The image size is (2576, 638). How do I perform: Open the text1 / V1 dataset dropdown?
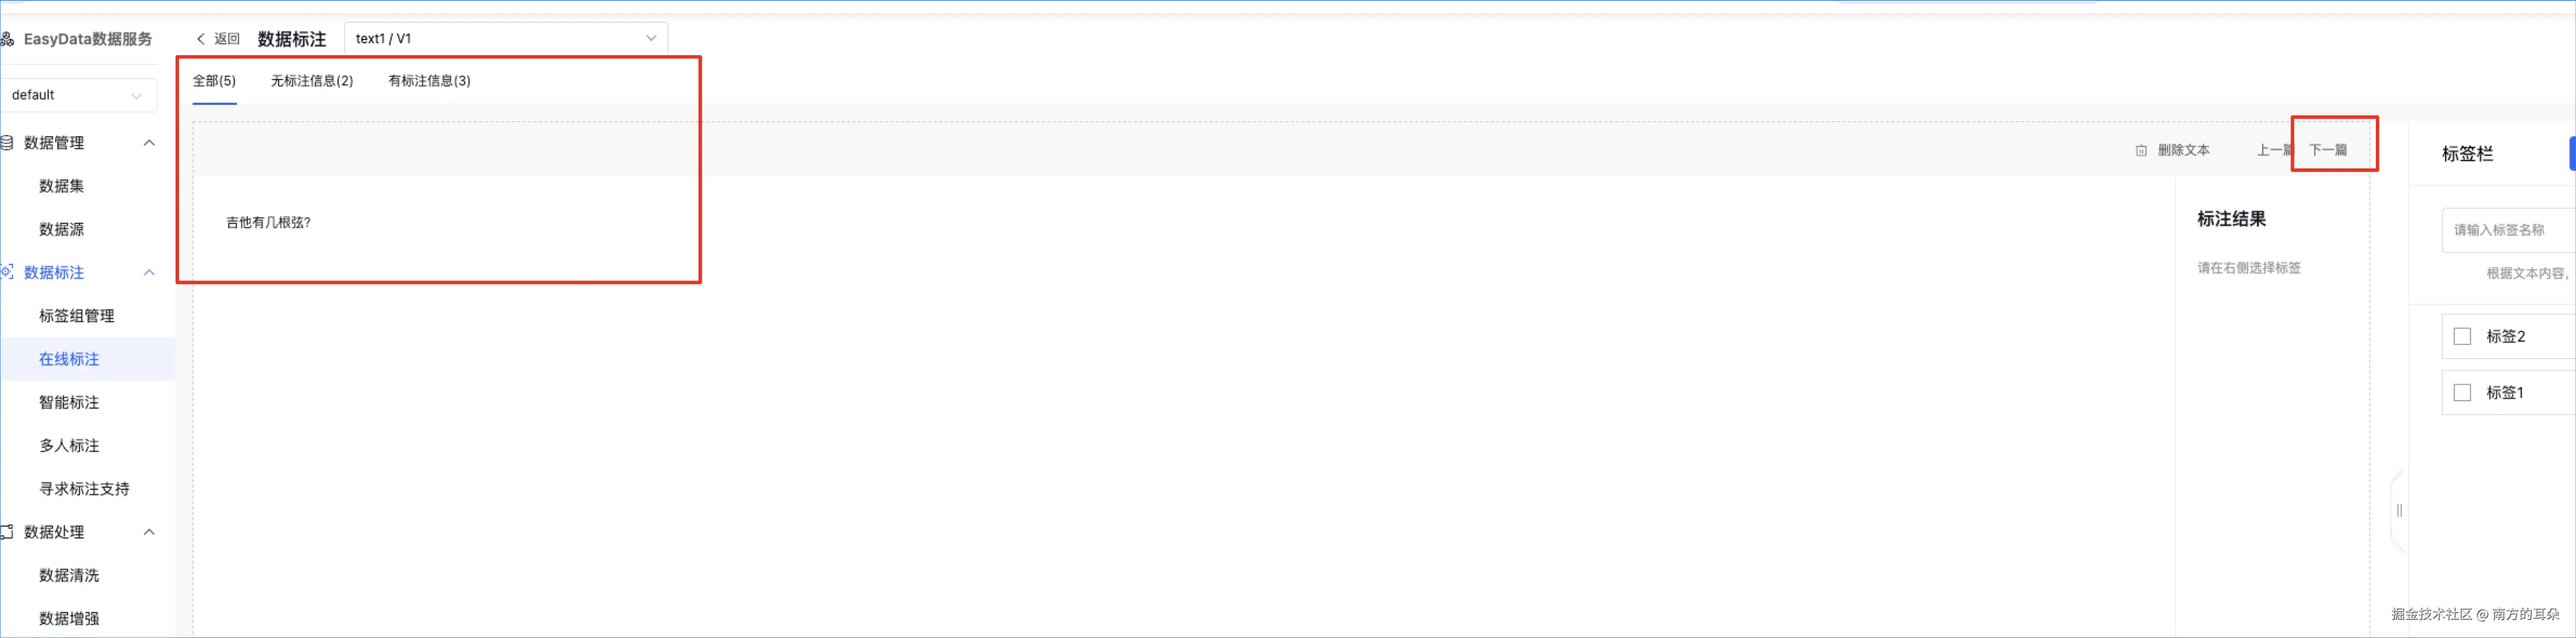pyautogui.click(x=506, y=39)
